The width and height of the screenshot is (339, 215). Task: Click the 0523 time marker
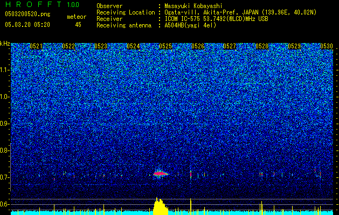pos(101,46)
